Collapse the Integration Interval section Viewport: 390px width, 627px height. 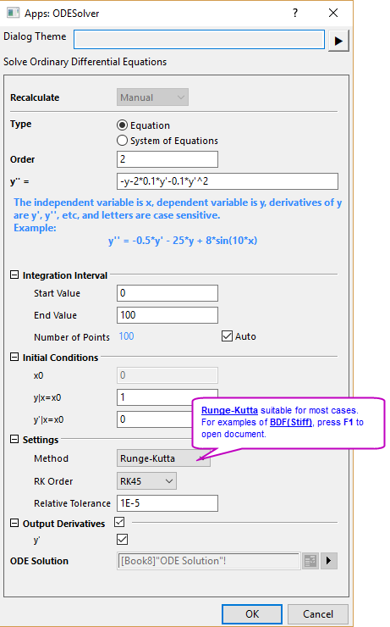tap(14, 275)
